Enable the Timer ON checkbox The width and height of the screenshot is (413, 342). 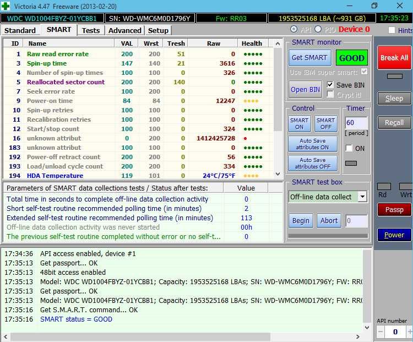coord(349,148)
